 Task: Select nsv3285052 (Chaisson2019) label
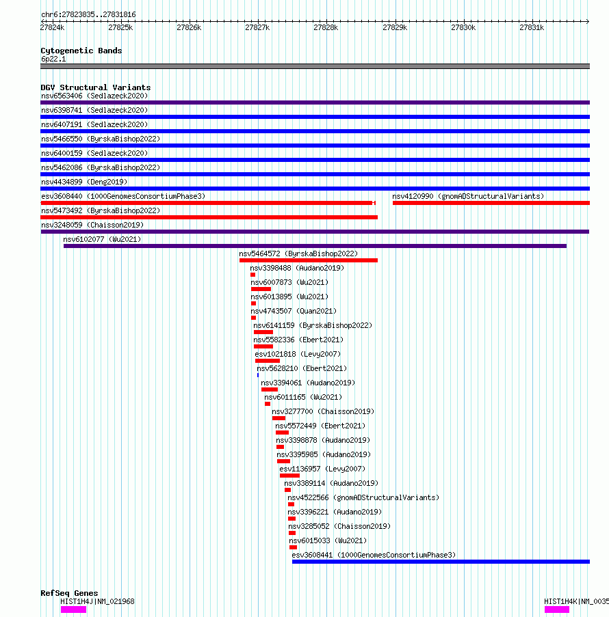(x=340, y=527)
